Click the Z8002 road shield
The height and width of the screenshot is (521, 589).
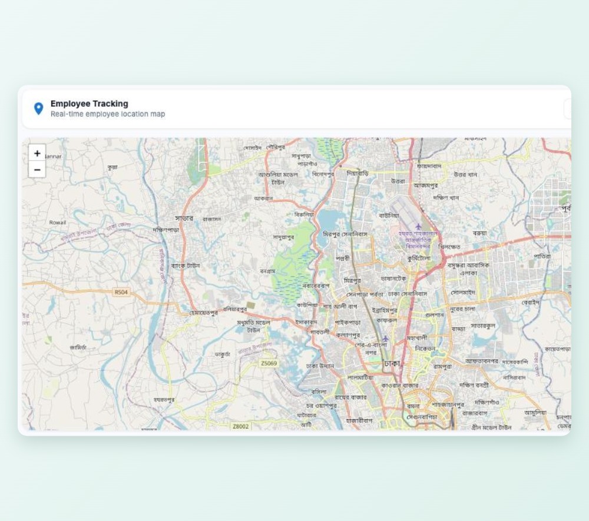[240, 426]
